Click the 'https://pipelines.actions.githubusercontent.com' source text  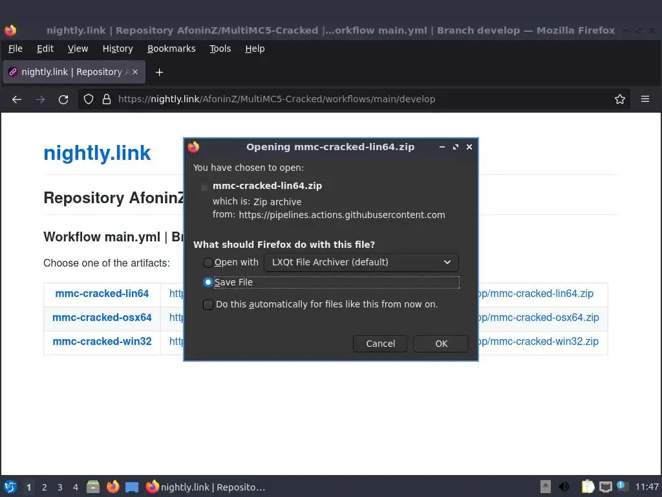[342, 215]
